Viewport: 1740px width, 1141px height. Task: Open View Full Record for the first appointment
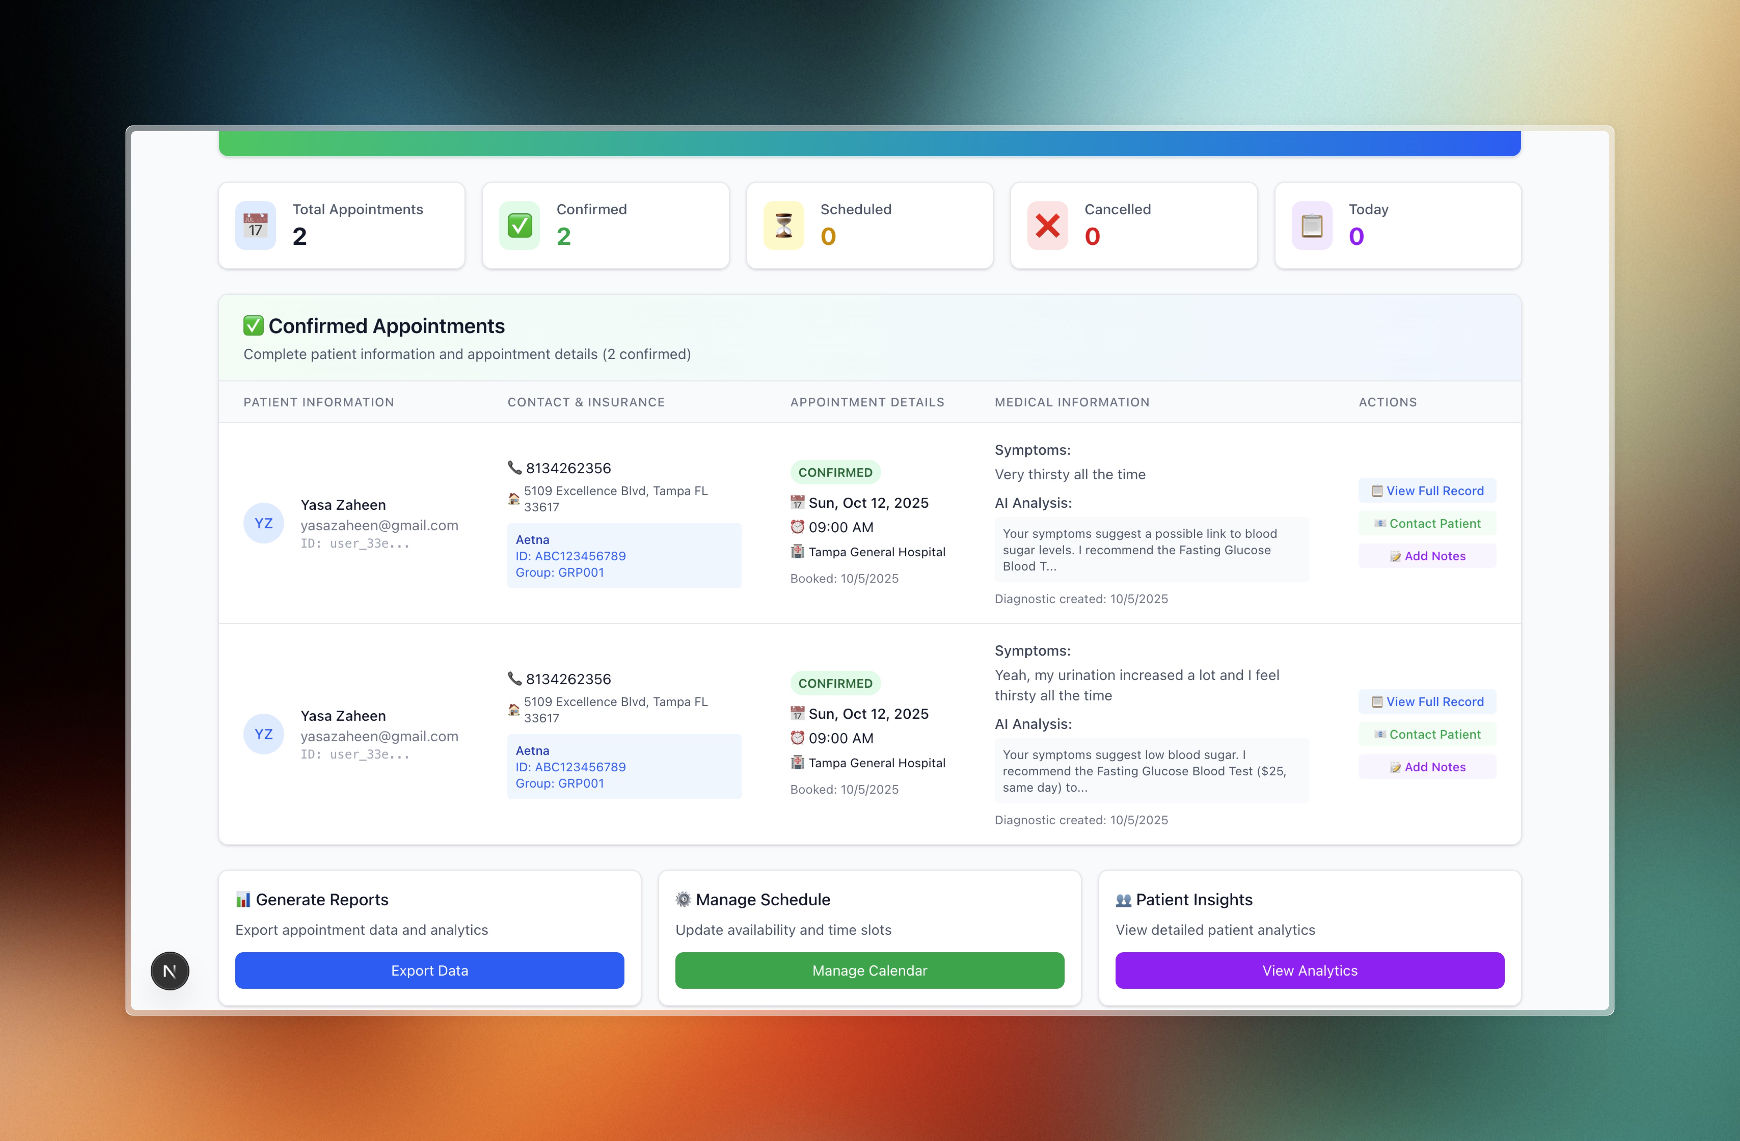click(x=1426, y=491)
